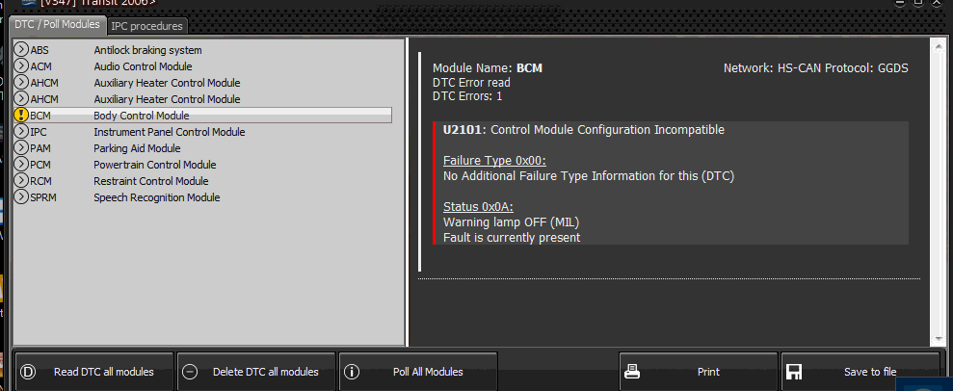This screenshot has height=391, width=953.
Task: Select the Audio Control Module row
Action: (143, 66)
